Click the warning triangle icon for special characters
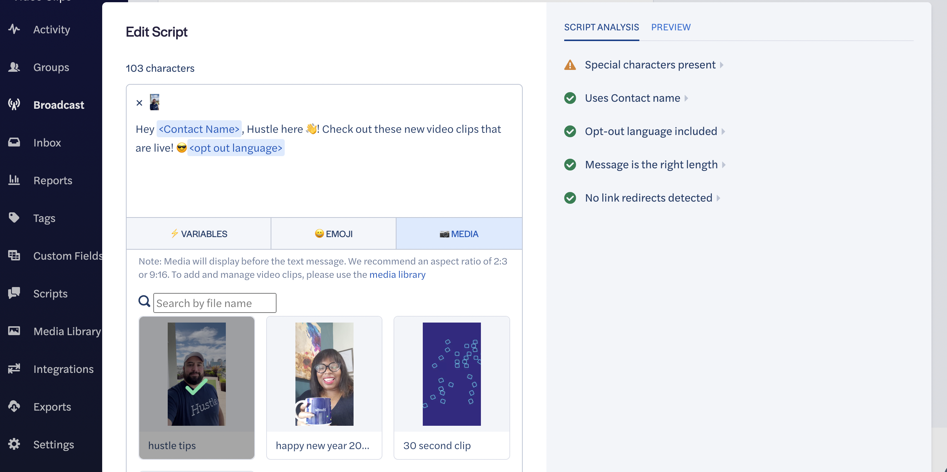The height and width of the screenshot is (472, 947). click(x=570, y=65)
